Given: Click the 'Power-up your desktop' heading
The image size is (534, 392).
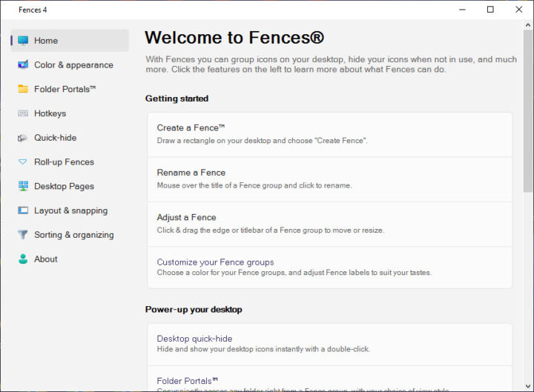Looking at the screenshot, I should click(194, 309).
